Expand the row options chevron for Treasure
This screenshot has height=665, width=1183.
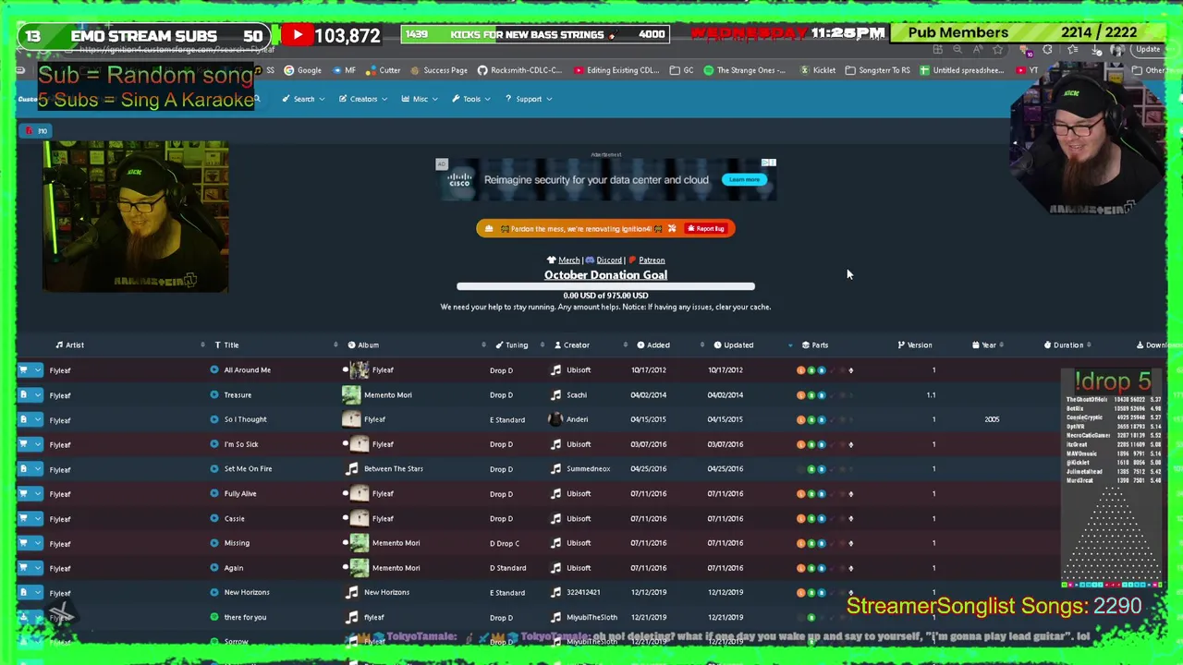[x=37, y=395]
